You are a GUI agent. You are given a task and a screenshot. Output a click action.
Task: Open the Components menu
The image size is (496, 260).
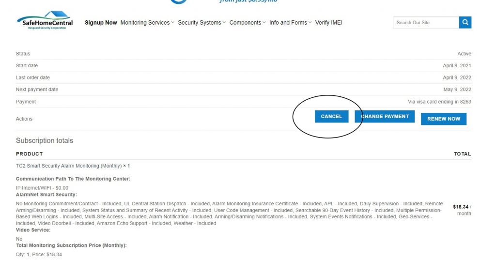click(x=245, y=23)
